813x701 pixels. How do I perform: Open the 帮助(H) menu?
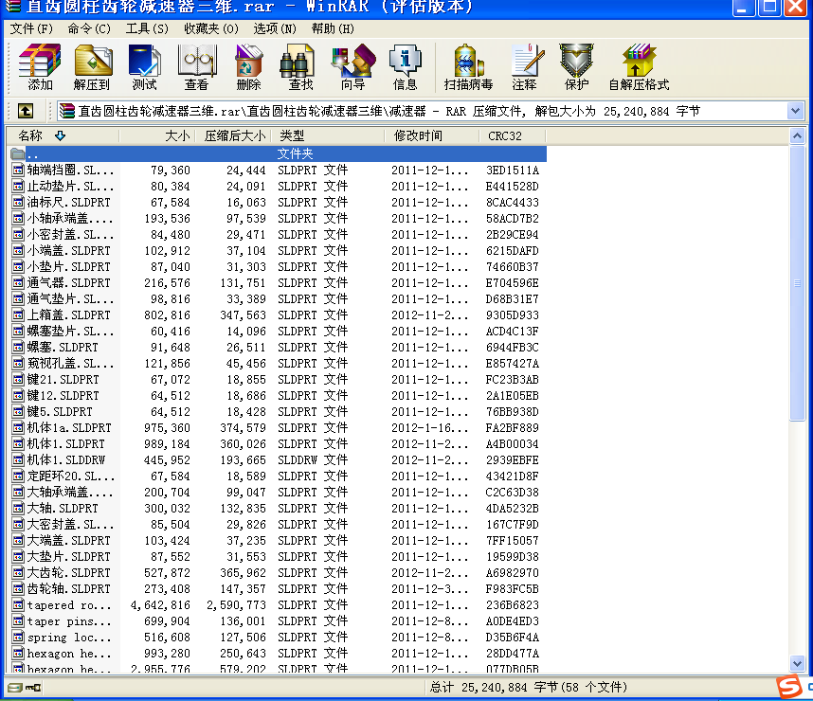click(x=333, y=28)
